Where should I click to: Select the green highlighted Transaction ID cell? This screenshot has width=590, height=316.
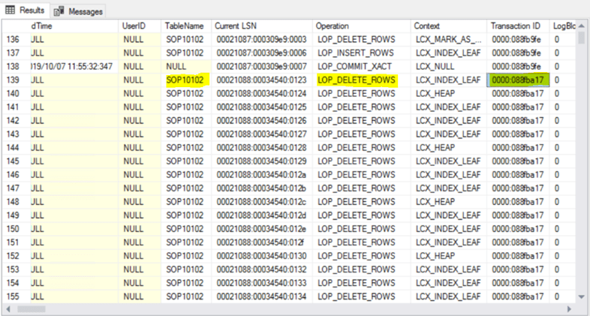(x=518, y=80)
